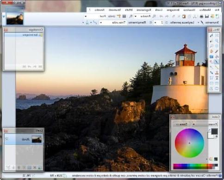
Task: Click the expand options button in the Colori panel
Action: [x=182, y=124]
